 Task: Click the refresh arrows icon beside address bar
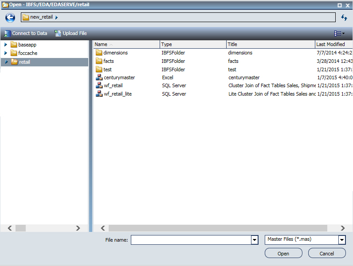(x=344, y=18)
